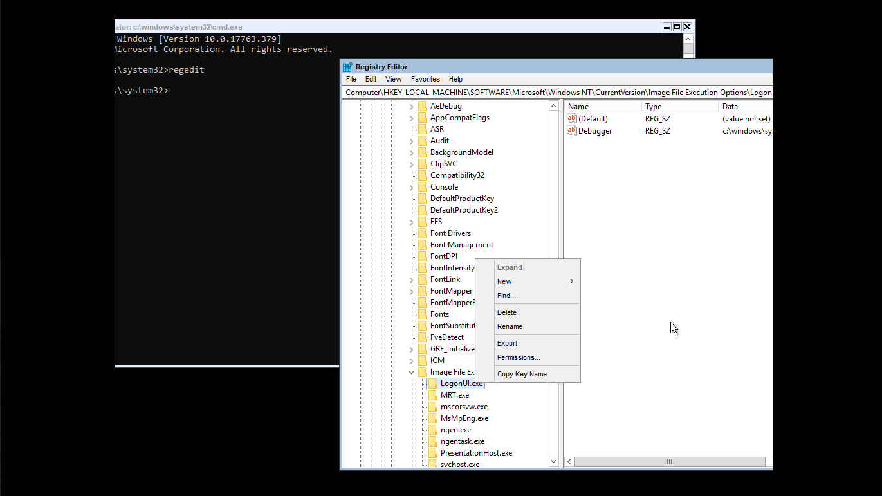882x496 pixels.
Task: Choose Find... from the context menu
Action: tap(528, 296)
